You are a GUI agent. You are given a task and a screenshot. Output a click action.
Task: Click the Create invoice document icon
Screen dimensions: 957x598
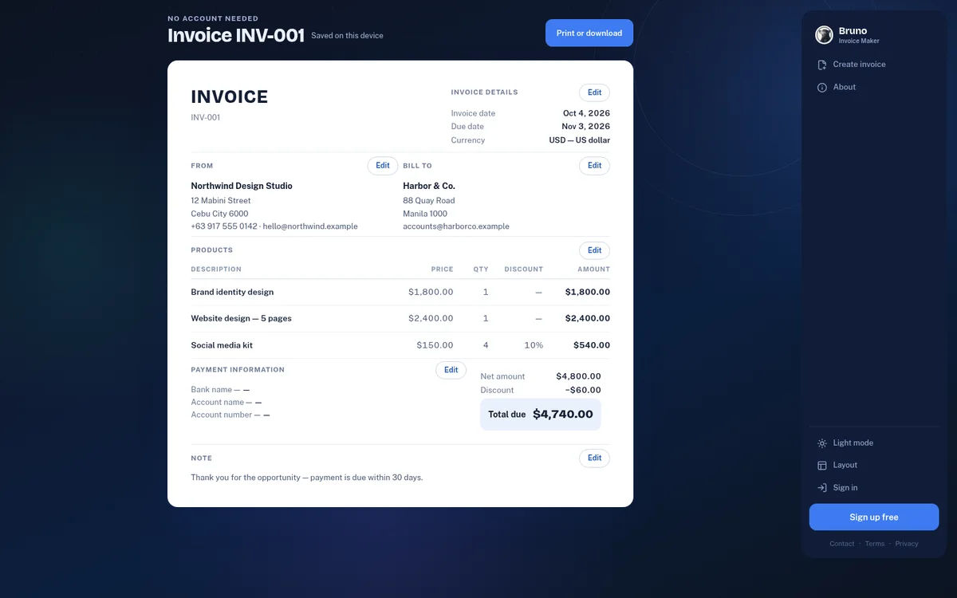(x=822, y=65)
